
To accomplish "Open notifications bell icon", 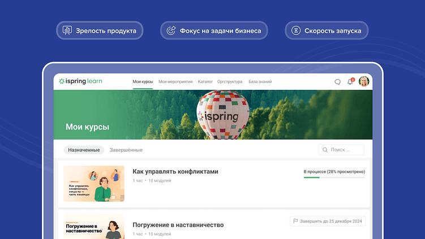I will click(350, 81).
